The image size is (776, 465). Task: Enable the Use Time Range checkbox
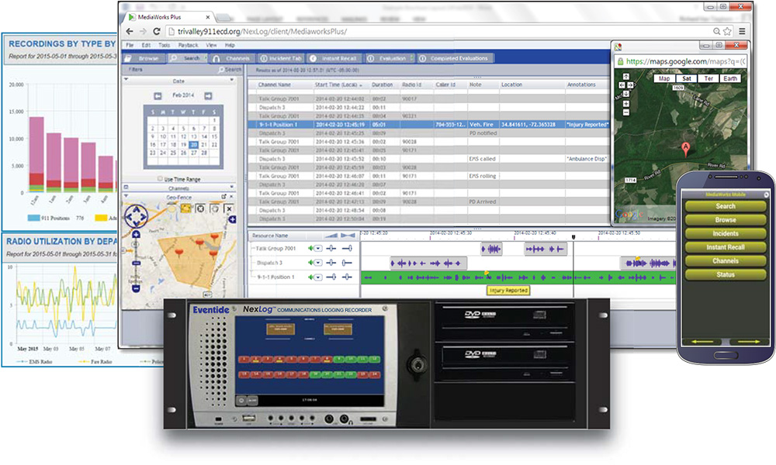[x=158, y=178]
